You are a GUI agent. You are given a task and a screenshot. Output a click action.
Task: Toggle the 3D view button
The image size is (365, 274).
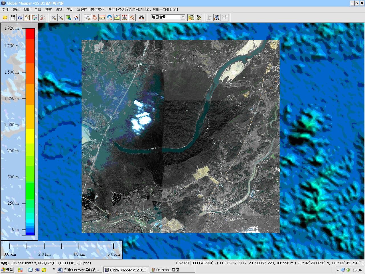[x=198, y=18]
